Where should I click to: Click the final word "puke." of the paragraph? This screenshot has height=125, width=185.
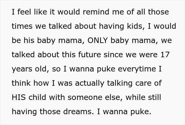click(x=141, y=112)
